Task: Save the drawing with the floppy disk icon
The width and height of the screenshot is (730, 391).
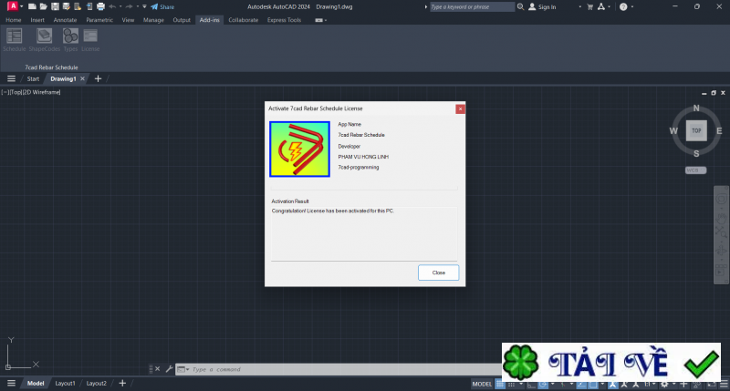Action: (55, 6)
